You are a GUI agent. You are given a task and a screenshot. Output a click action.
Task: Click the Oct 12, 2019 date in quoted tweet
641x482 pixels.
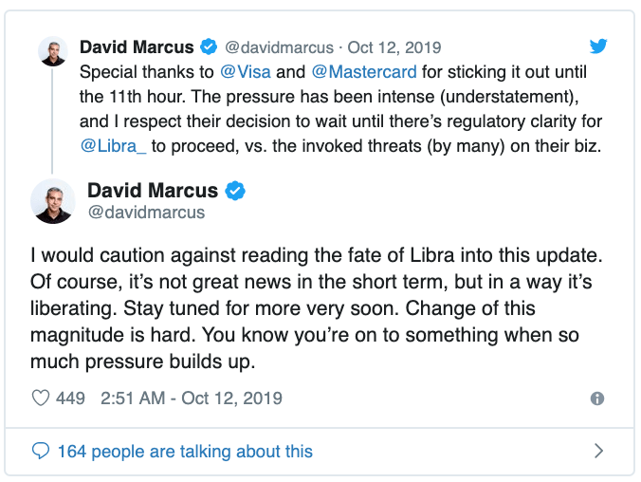(x=394, y=47)
